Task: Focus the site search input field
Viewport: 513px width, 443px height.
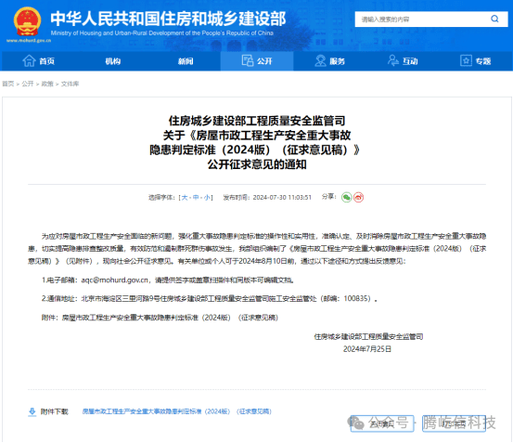Action: [422, 20]
